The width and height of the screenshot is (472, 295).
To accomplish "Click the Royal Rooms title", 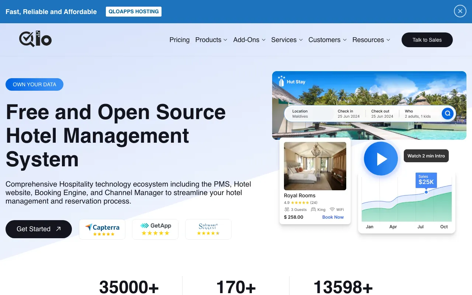I will click(x=300, y=195).
